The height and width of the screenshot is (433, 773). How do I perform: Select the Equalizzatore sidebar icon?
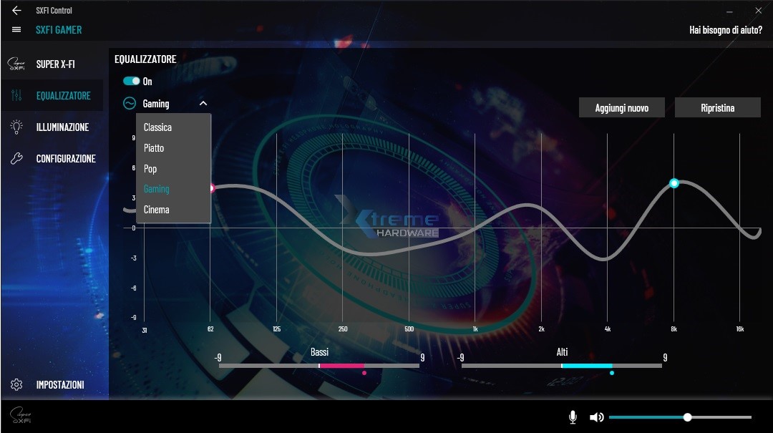[16, 95]
